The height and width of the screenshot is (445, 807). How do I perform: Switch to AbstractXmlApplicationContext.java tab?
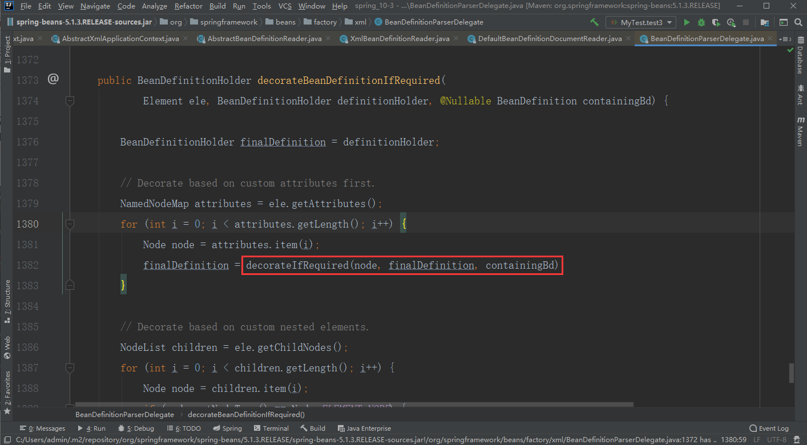coord(120,39)
